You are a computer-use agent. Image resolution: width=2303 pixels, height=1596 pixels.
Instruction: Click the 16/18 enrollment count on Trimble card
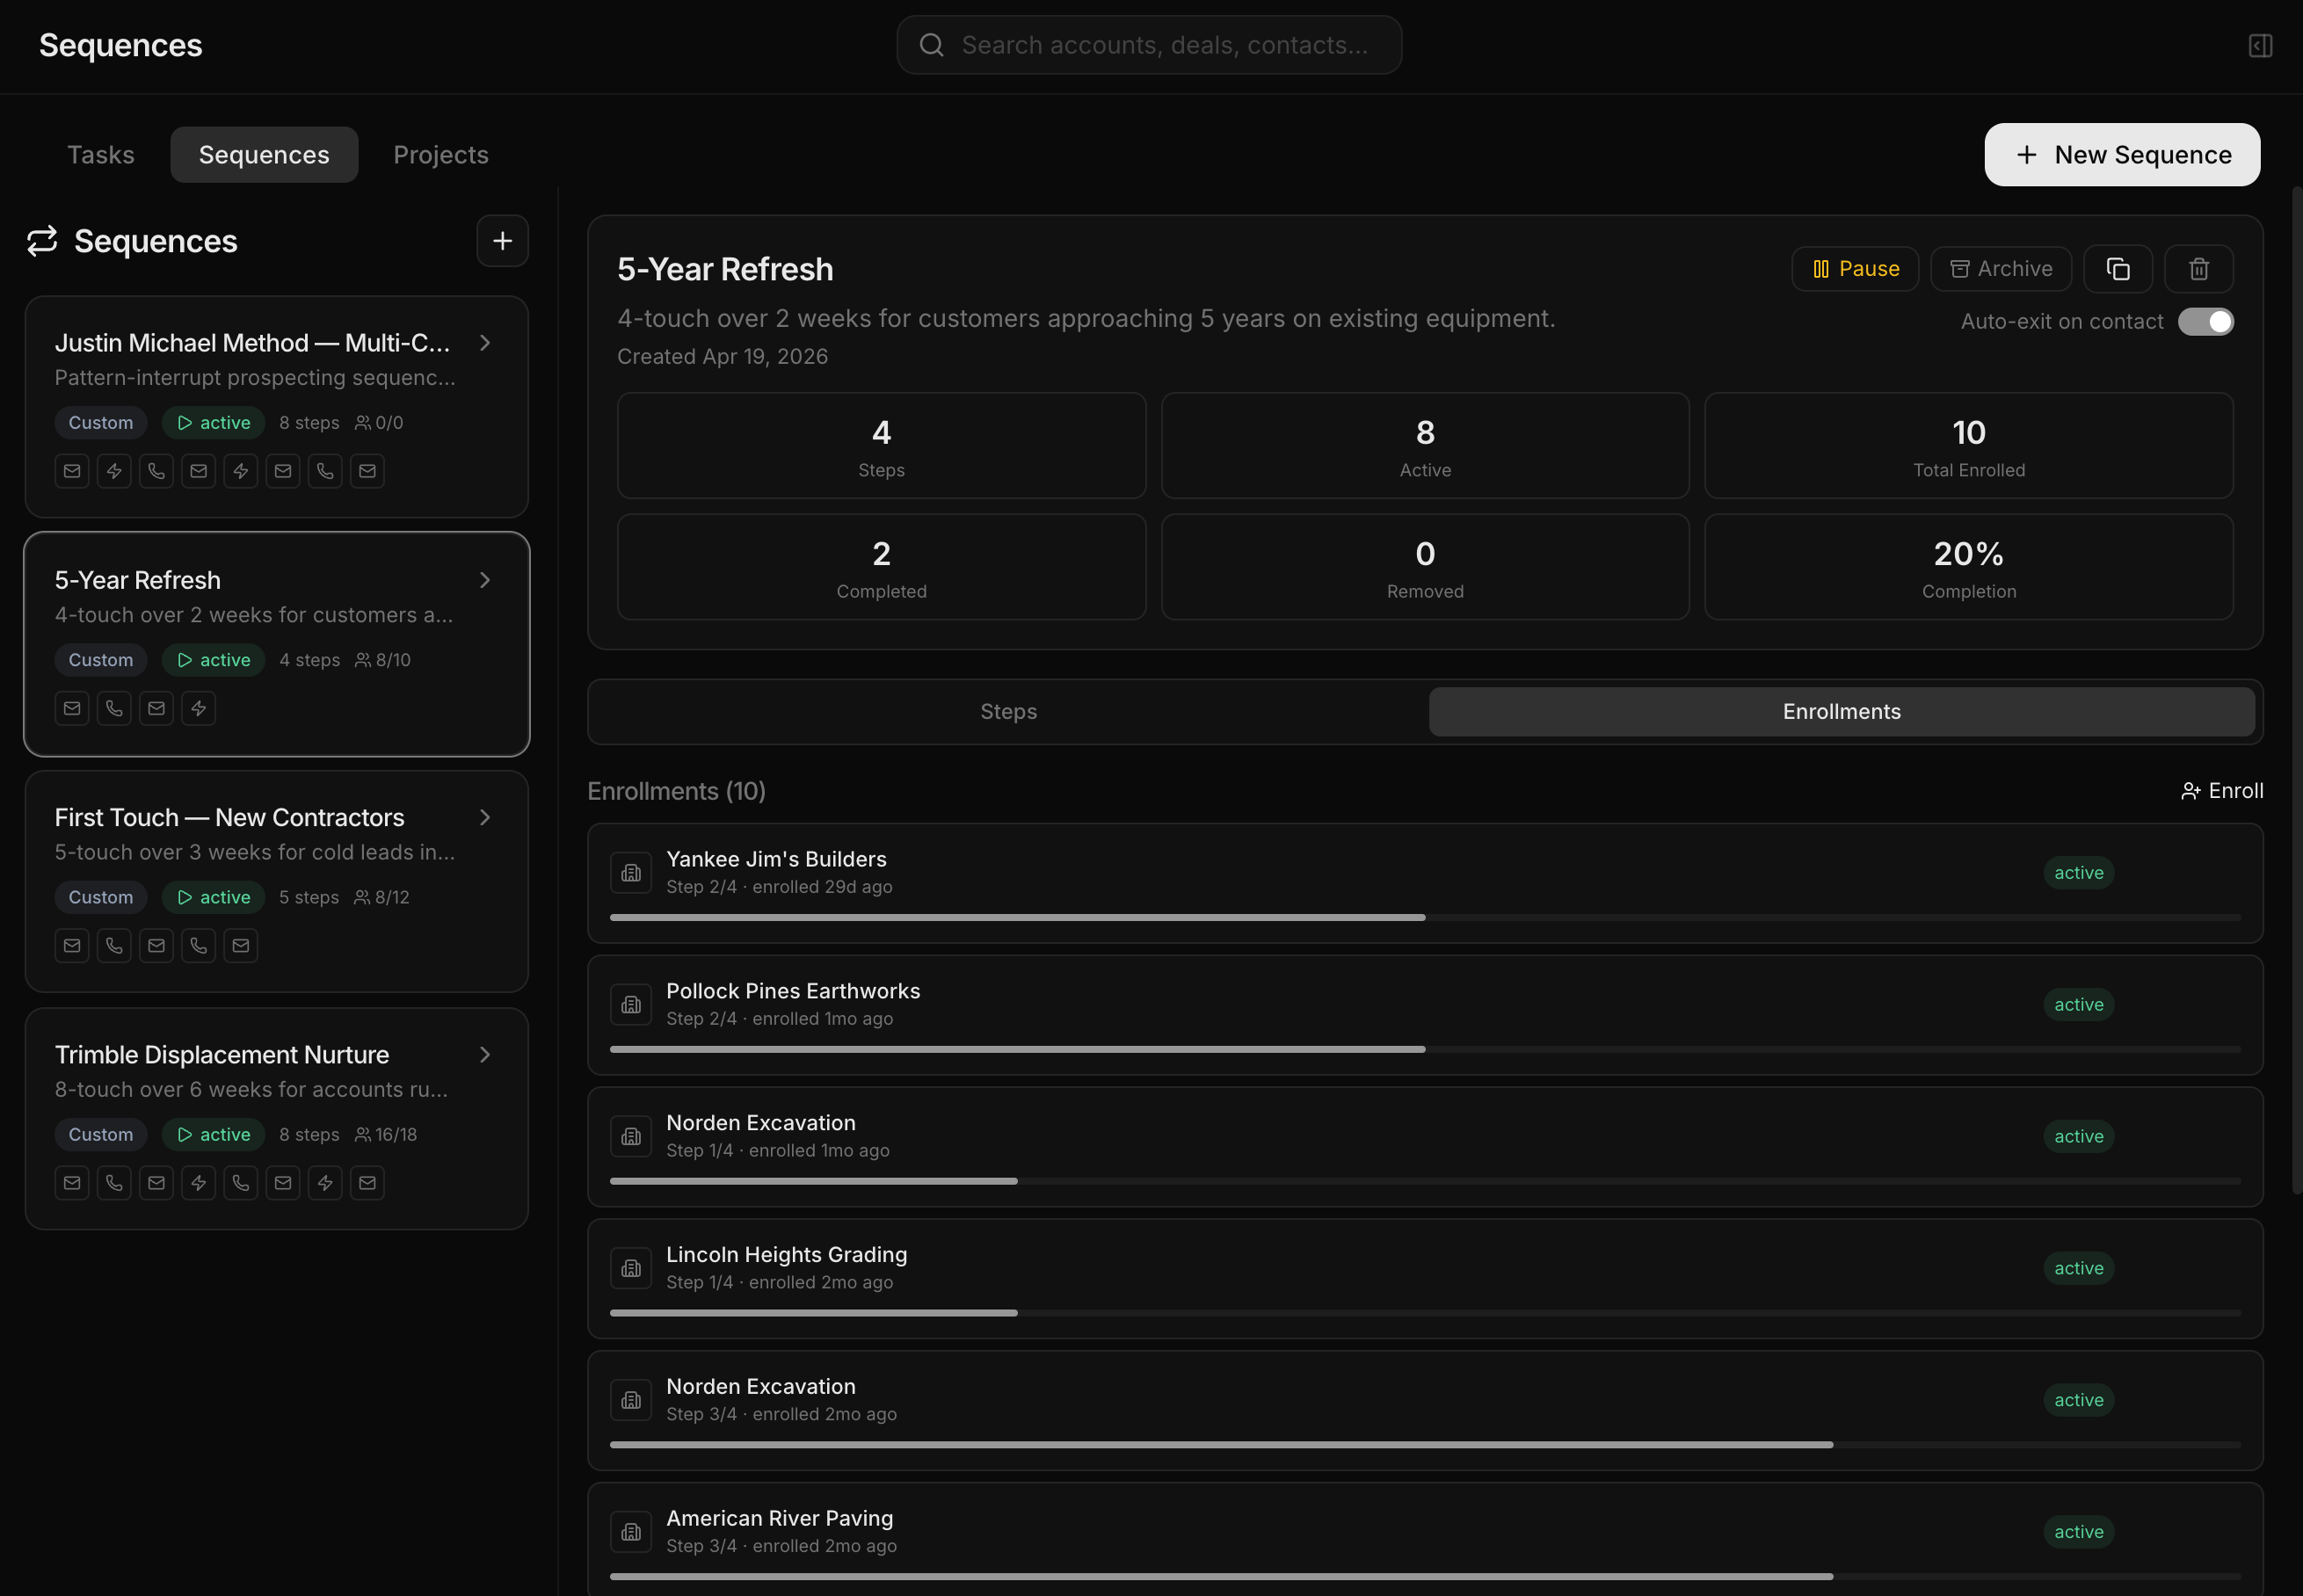(396, 1135)
